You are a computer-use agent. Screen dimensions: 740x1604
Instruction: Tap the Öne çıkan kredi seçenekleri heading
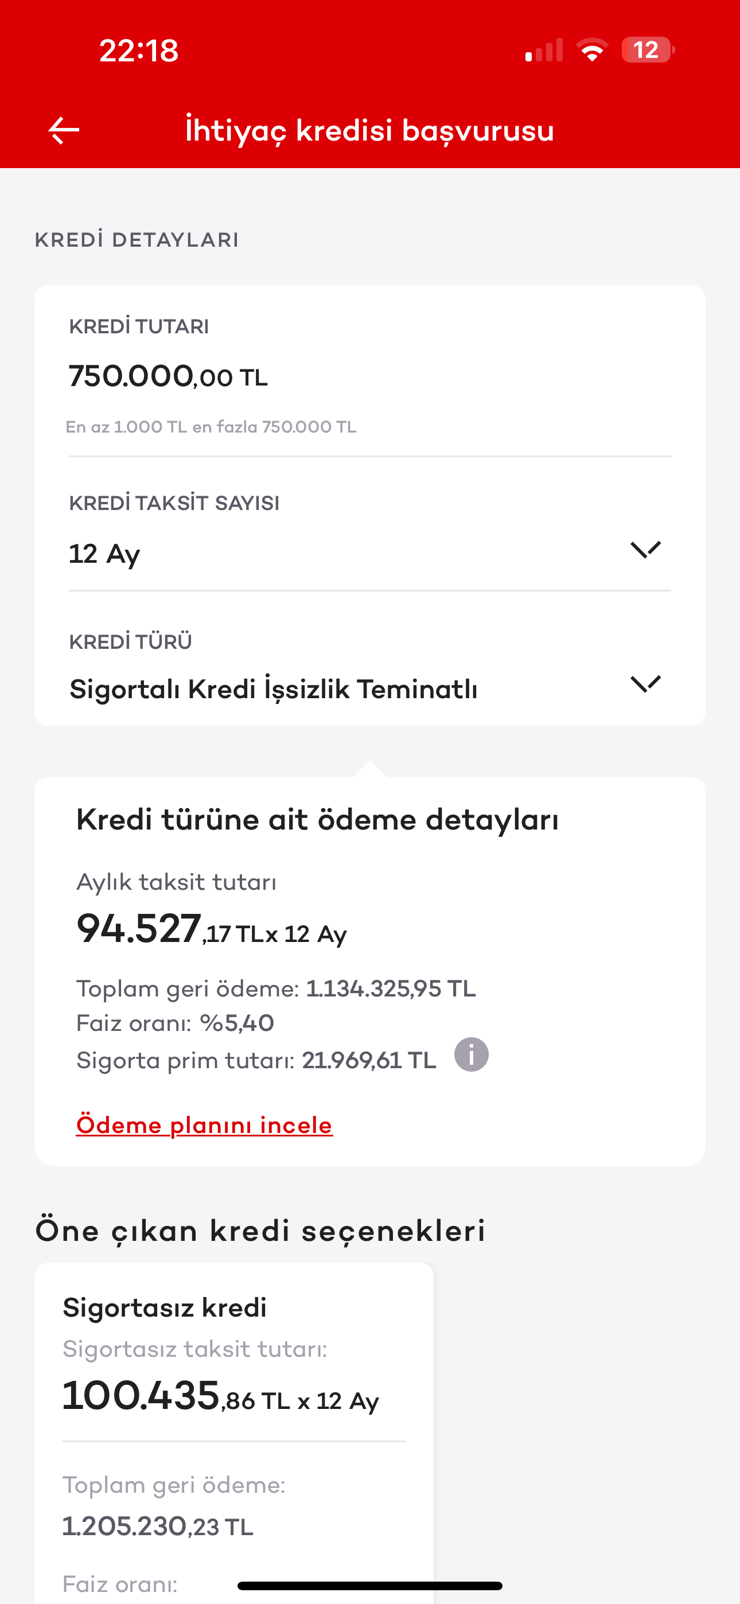[x=260, y=1231]
